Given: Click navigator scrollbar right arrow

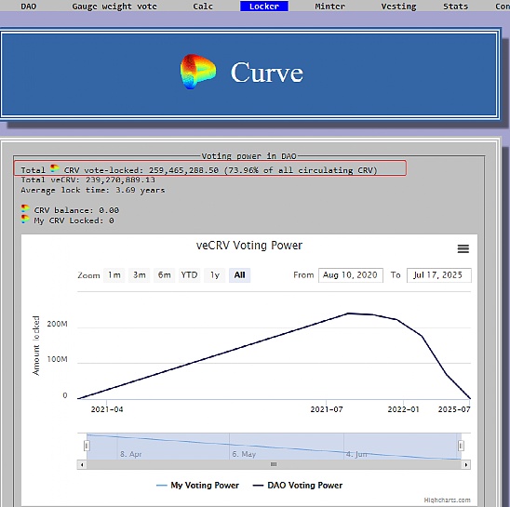Looking at the screenshot, I should (x=466, y=465).
